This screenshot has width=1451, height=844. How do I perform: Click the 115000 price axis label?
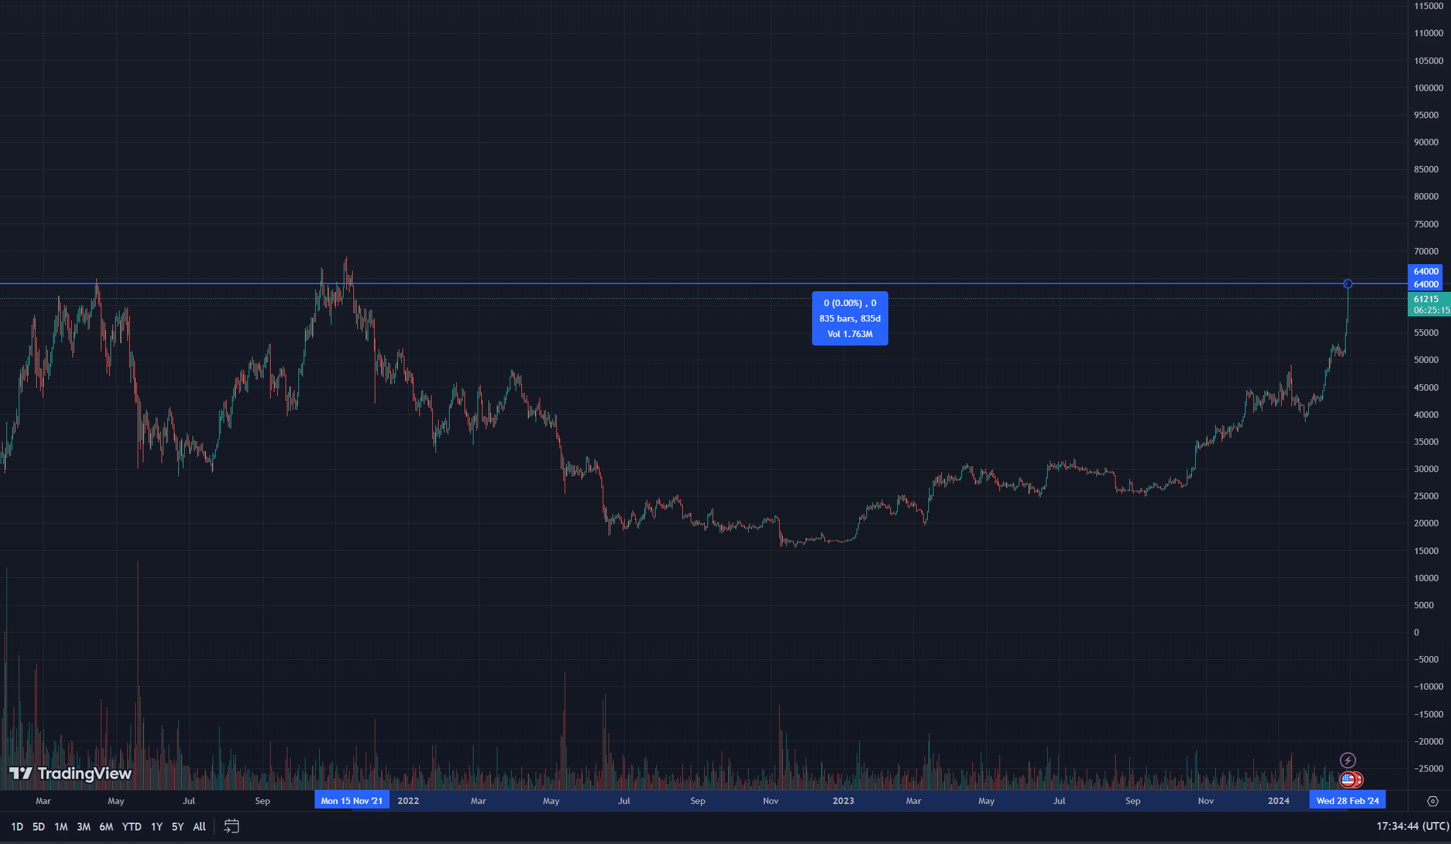click(1428, 6)
